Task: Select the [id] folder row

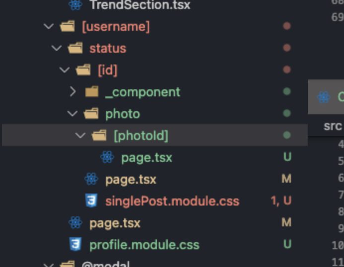Action: coord(155,70)
